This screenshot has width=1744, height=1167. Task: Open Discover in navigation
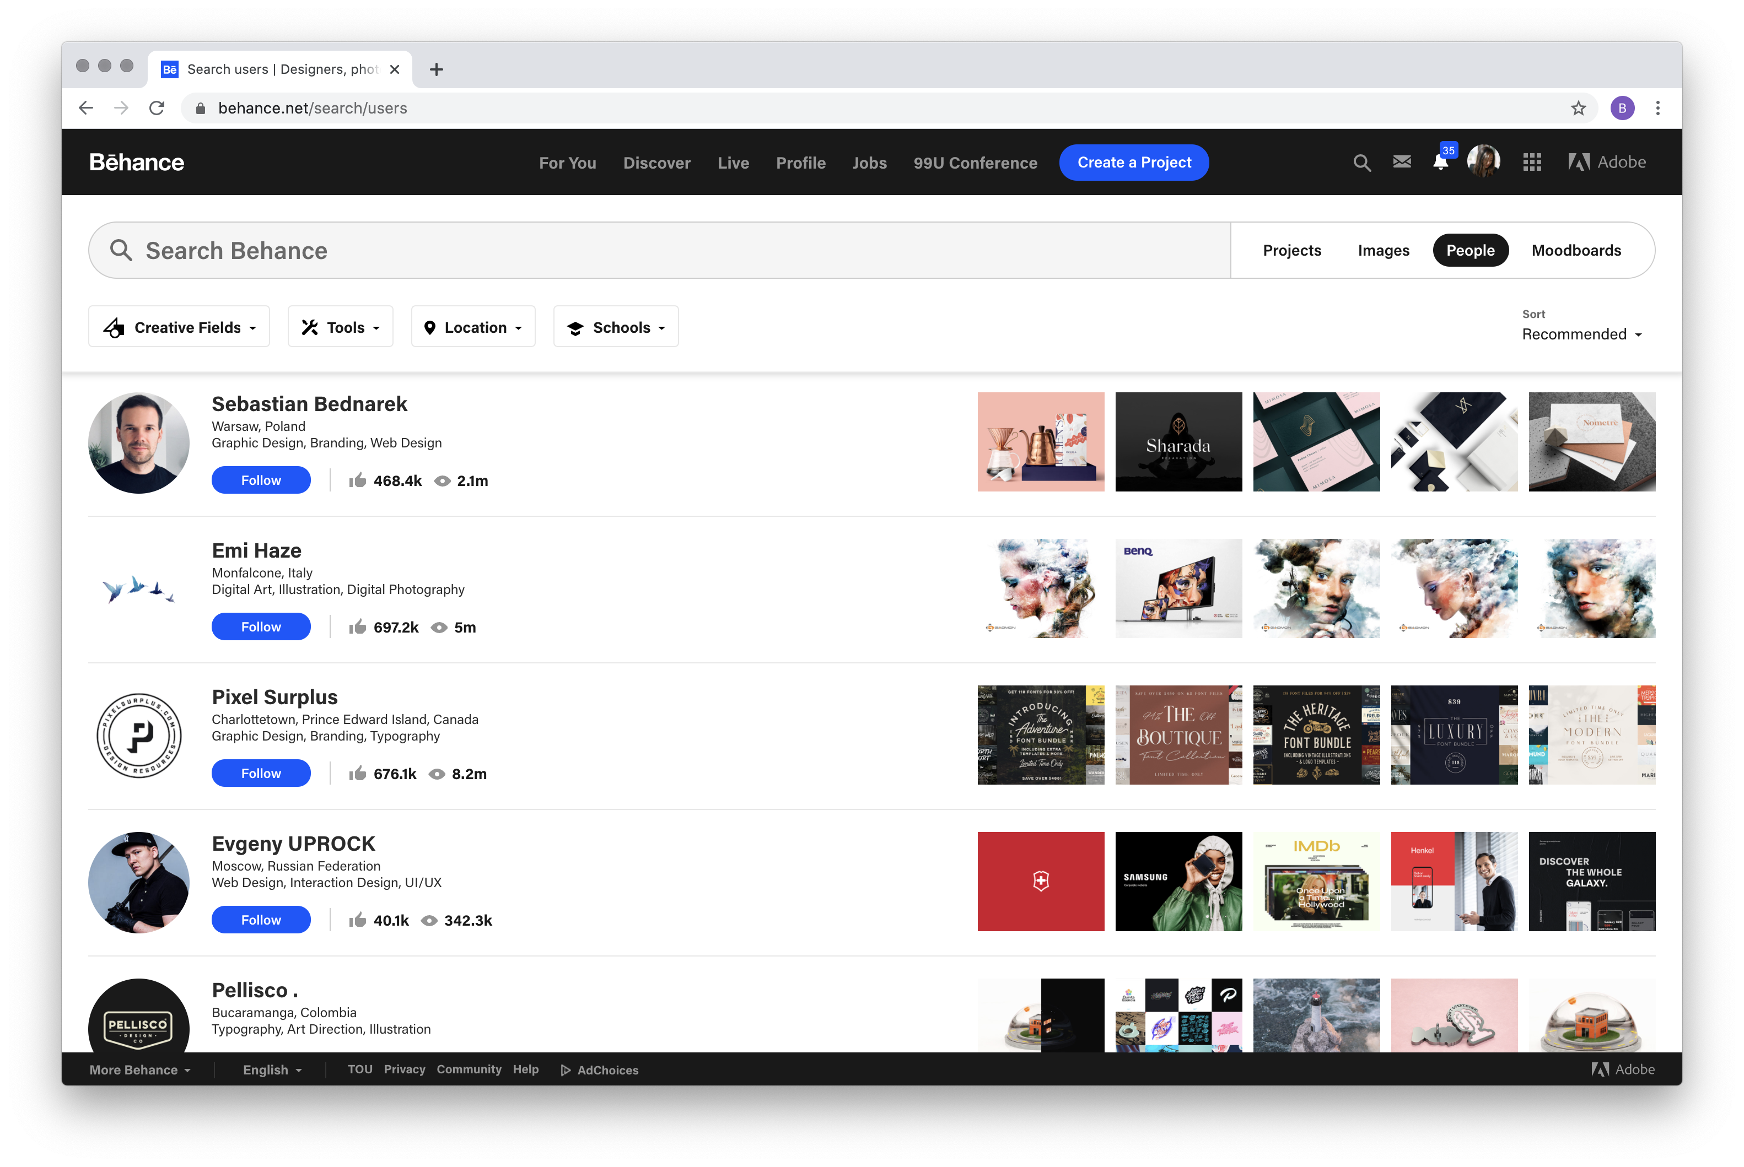(x=656, y=162)
